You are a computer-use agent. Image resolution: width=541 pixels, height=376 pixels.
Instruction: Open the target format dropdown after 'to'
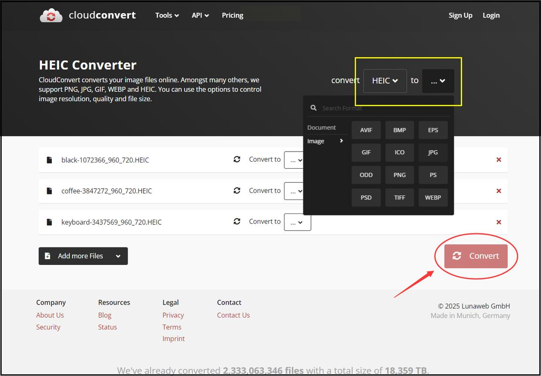click(x=438, y=81)
